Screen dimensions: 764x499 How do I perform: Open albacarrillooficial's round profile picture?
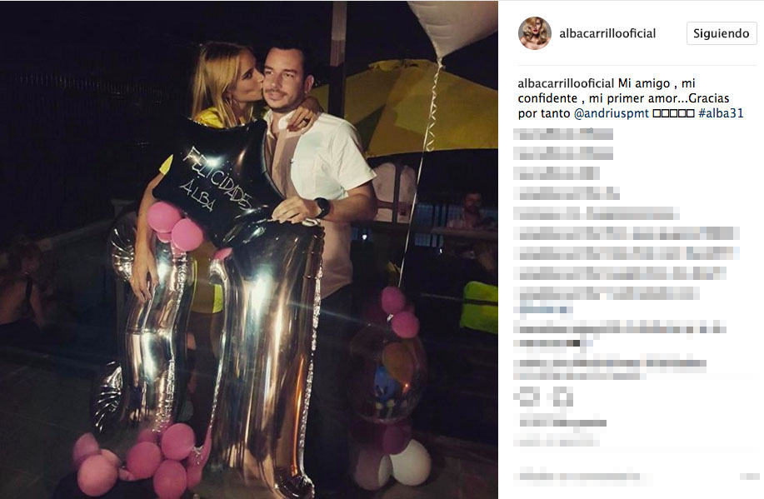point(535,33)
